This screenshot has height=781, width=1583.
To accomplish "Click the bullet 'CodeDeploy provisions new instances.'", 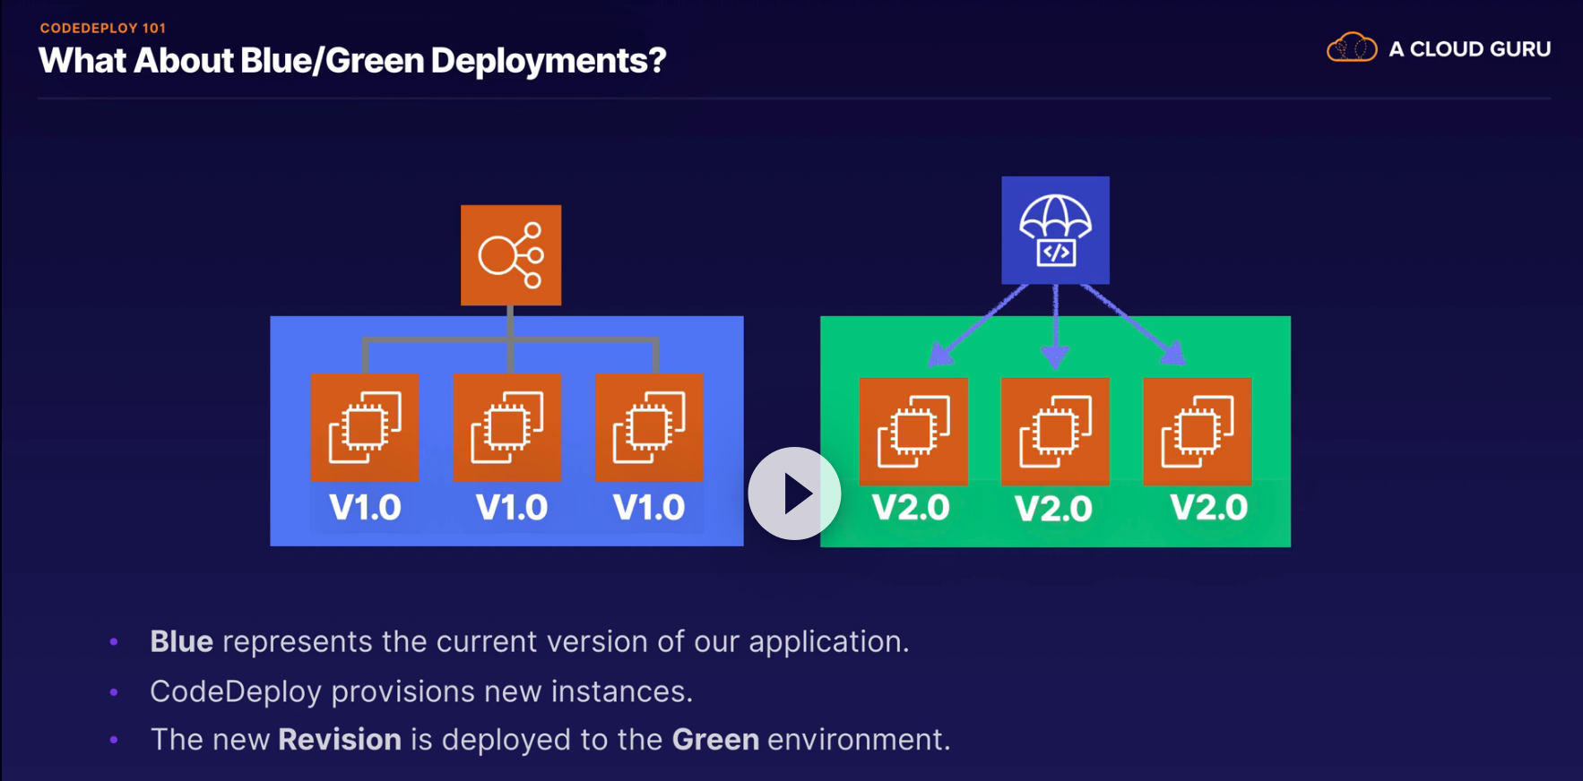I will click(x=421, y=691).
